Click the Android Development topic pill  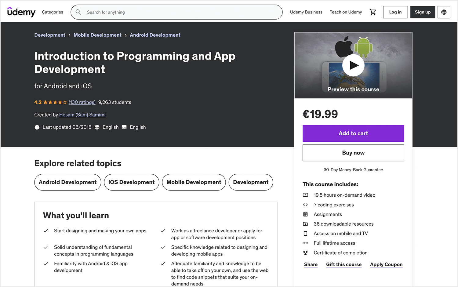(x=67, y=182)
